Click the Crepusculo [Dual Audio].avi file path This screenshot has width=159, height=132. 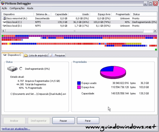[x=38, y=94]
